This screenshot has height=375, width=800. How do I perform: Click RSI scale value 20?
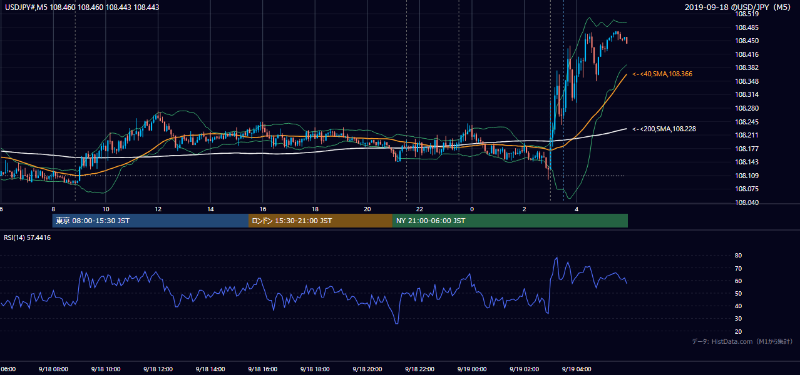738,331
